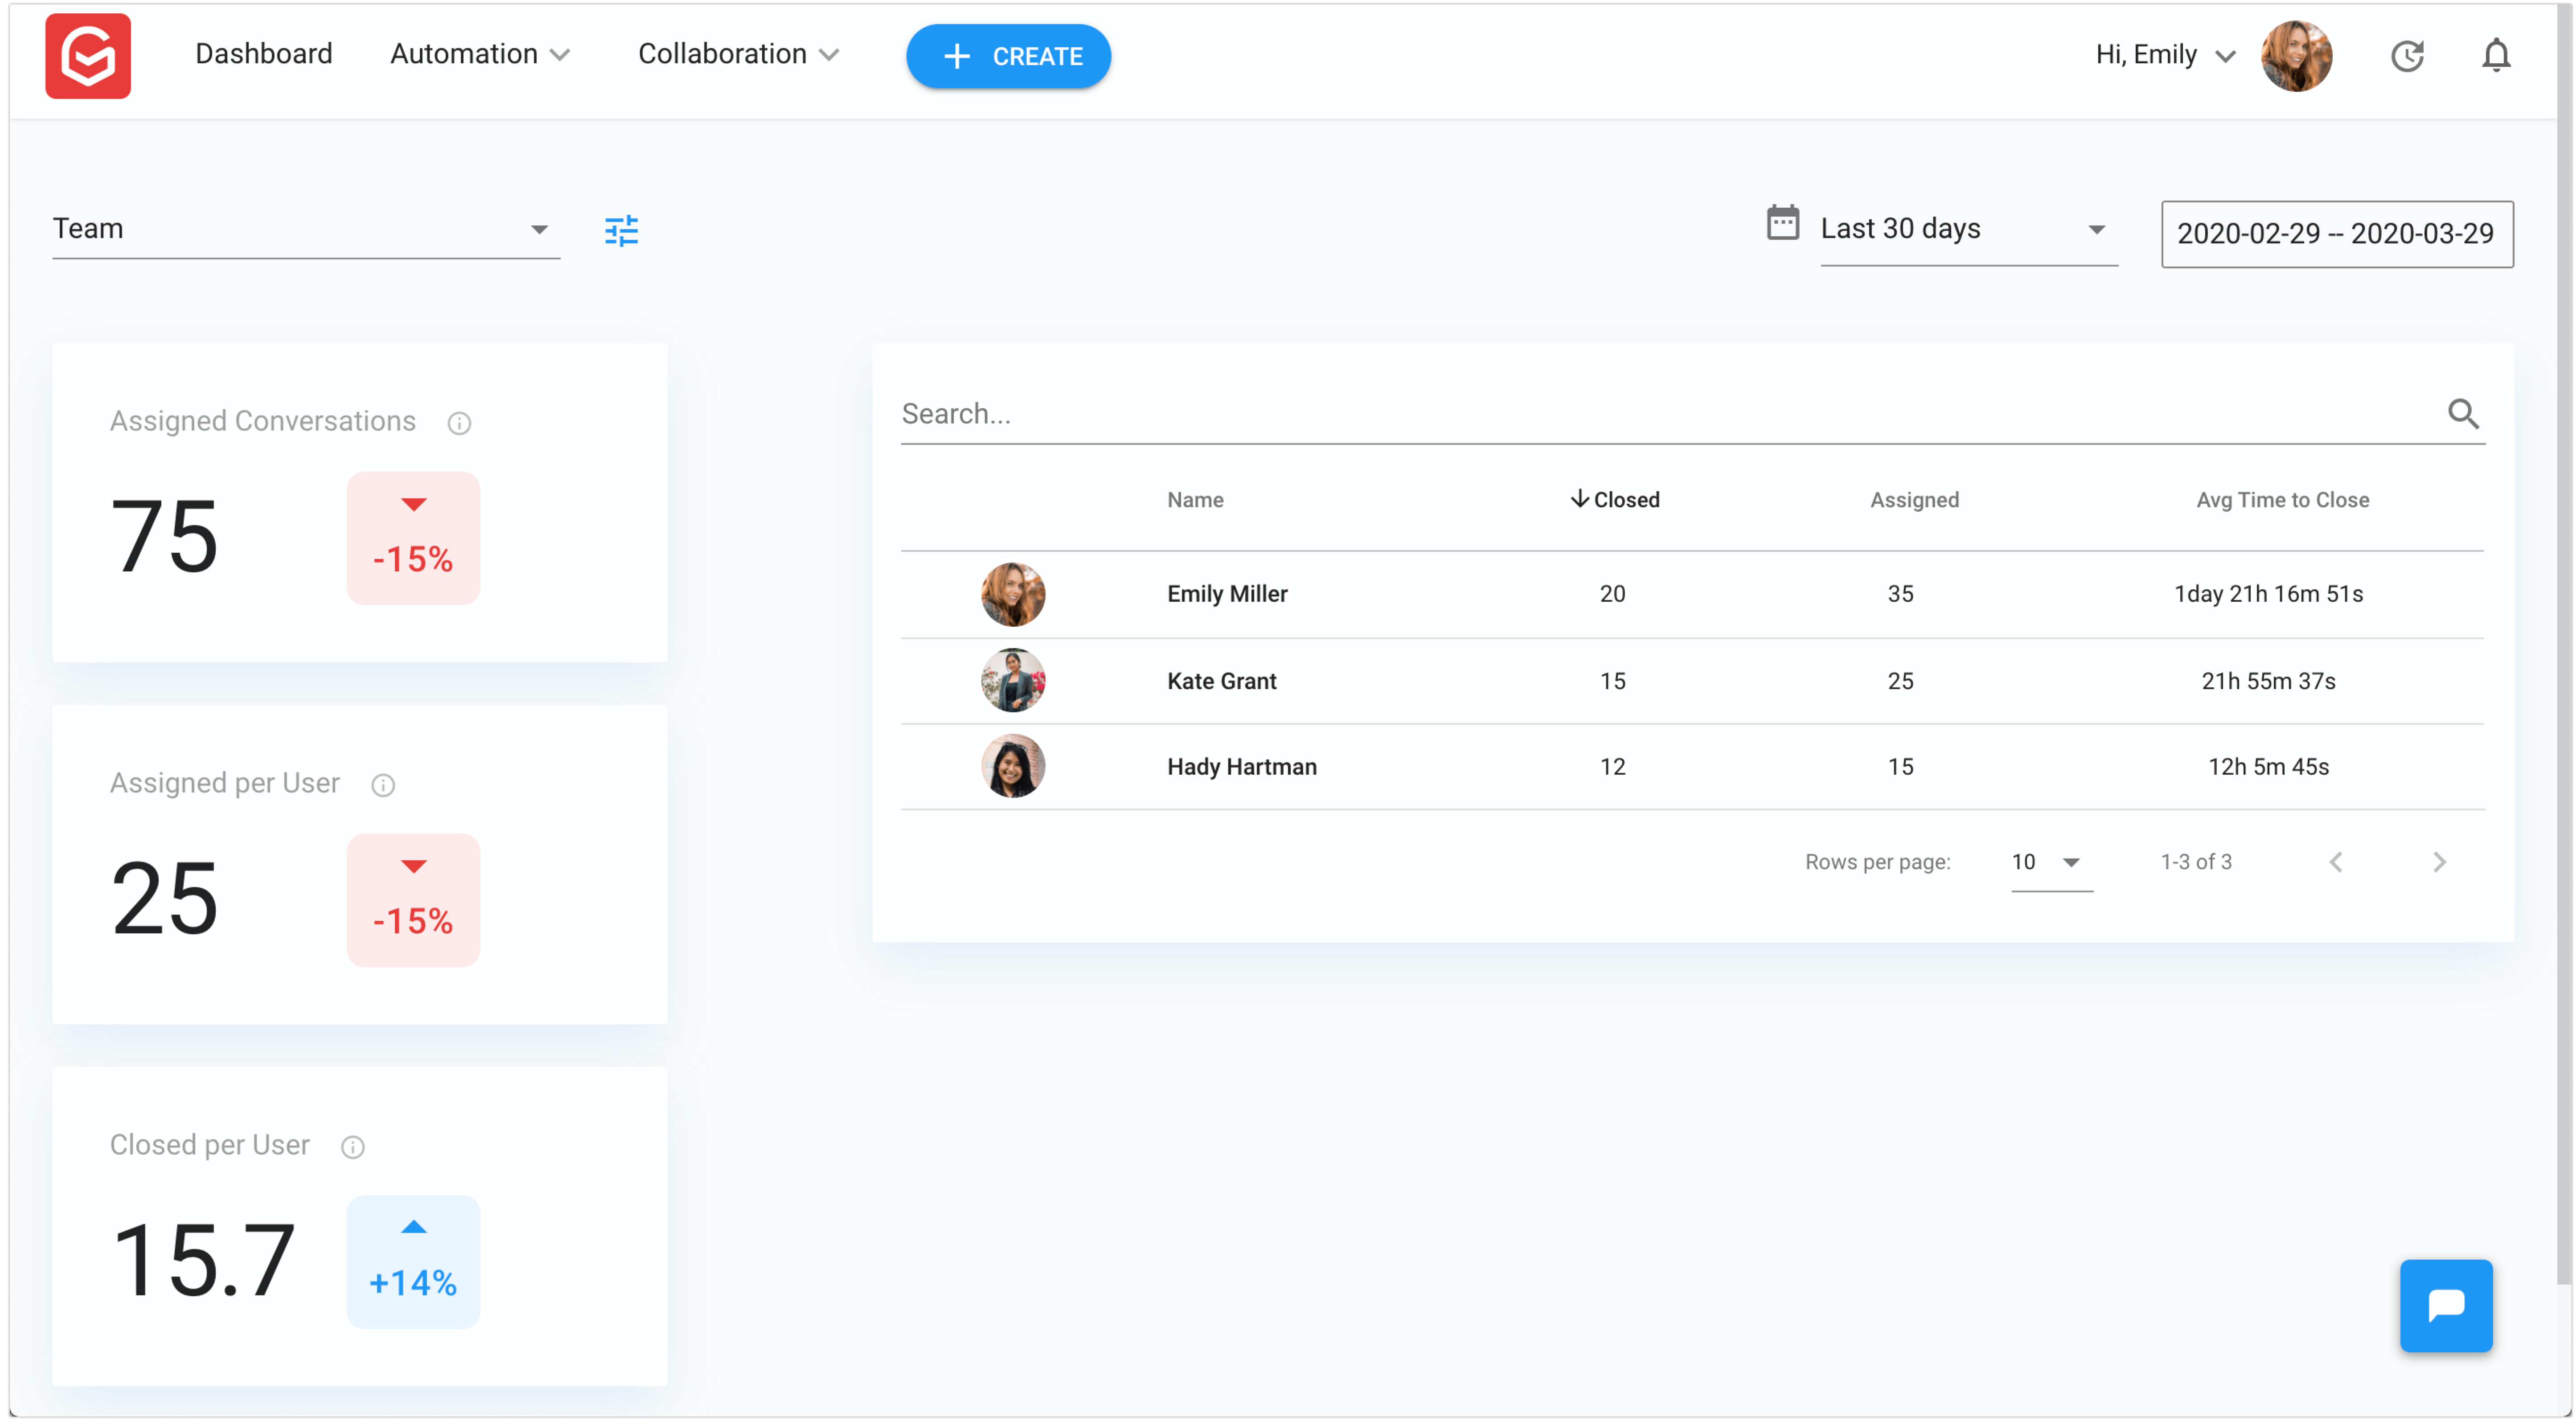Click the 1day 21h 16m 51s value

(x=2268, y=594)
